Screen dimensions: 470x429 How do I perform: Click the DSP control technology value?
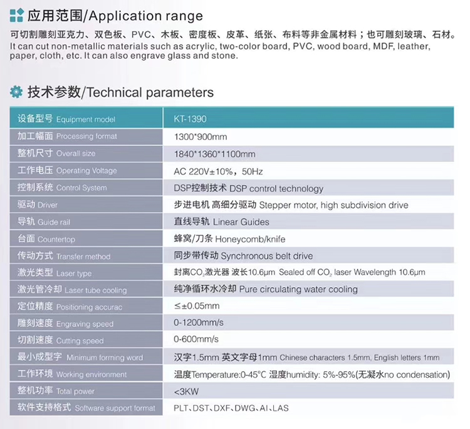pos(248,188)
